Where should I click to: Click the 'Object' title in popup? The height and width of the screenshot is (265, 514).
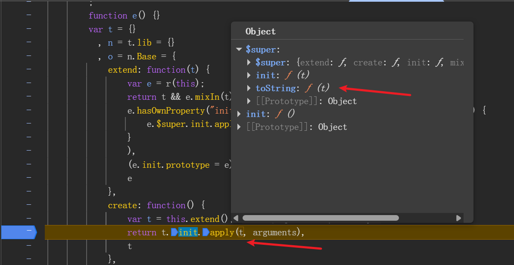pyautogui.click(x=260, y=31)
